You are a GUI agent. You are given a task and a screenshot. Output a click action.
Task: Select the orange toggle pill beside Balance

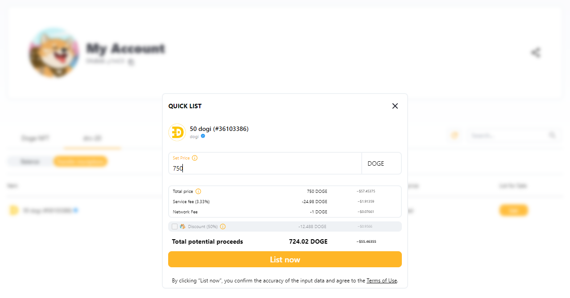coord(80,162)
